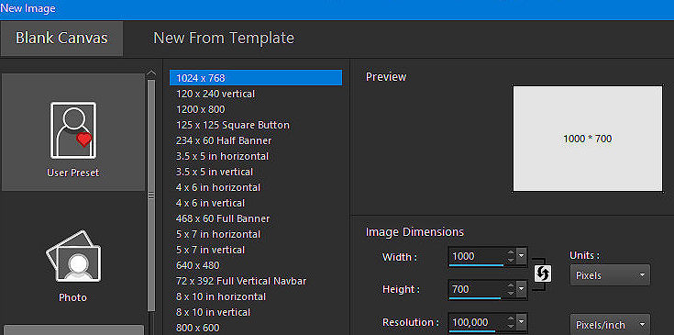Click into the Width input field

click(x=476, y=257)
